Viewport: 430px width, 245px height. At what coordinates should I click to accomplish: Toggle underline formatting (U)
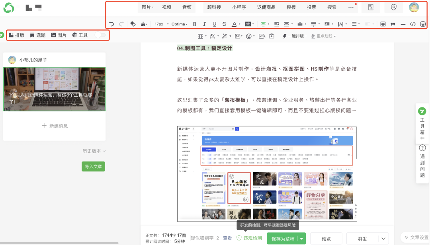(214, 24)
